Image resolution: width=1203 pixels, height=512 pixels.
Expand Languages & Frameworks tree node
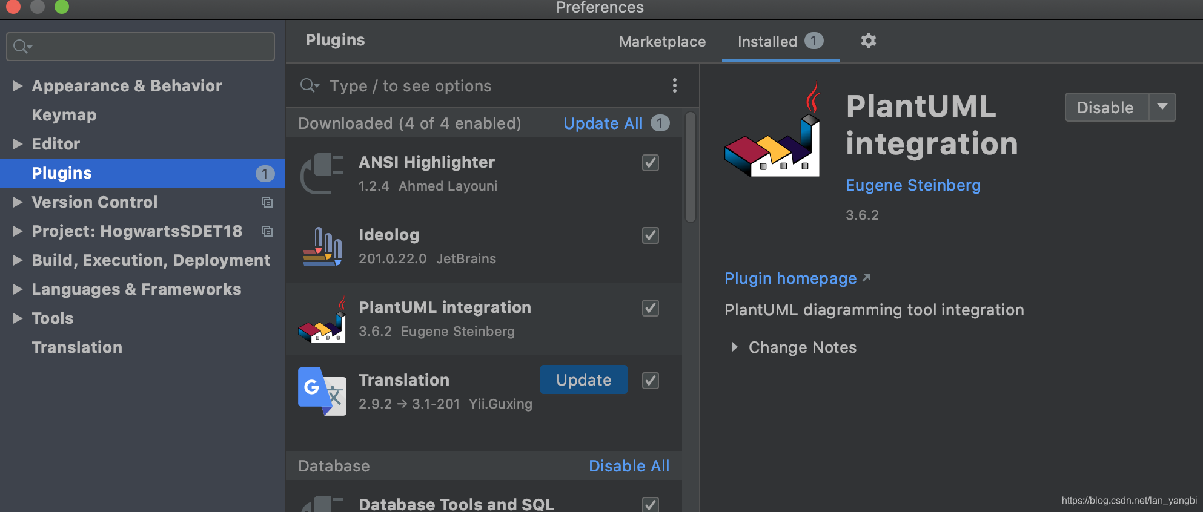point(18,289)
